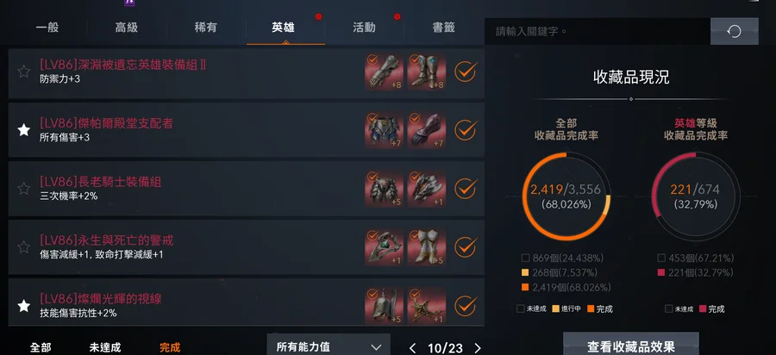The height and width of the screenshot is (355, 776).
Task: Click the 英雄等級 completion ring chart
Action: (696, 196)
